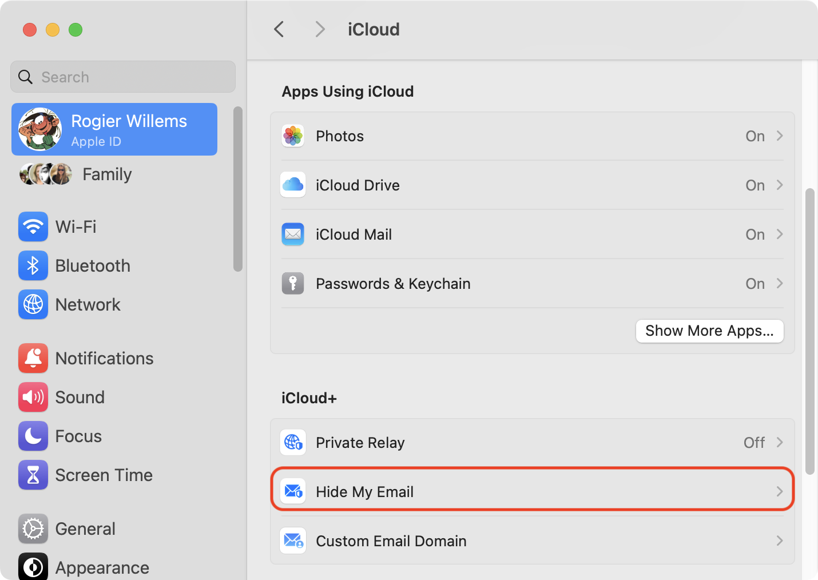Click the Off status of Private Relay
818x580 pixels.
754,443
